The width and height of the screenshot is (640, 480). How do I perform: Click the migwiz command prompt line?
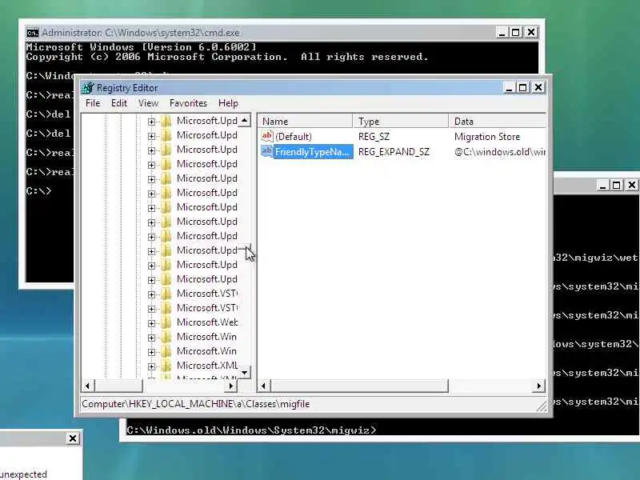click(251, 430)
